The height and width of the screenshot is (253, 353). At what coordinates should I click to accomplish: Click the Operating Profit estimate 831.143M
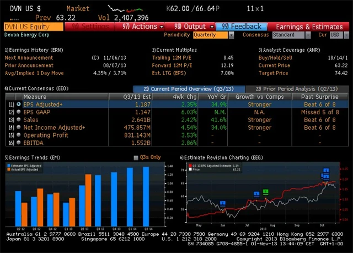tap(137, 135)
